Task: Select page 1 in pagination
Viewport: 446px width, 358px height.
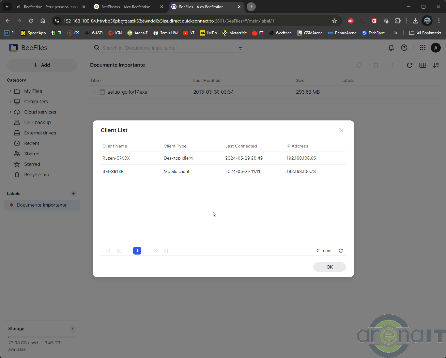Action: [x=137, y=251]
